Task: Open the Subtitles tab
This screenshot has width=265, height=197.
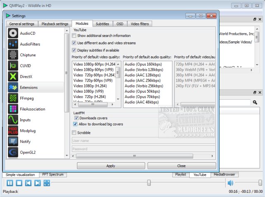Action: [x=102, y=24]
